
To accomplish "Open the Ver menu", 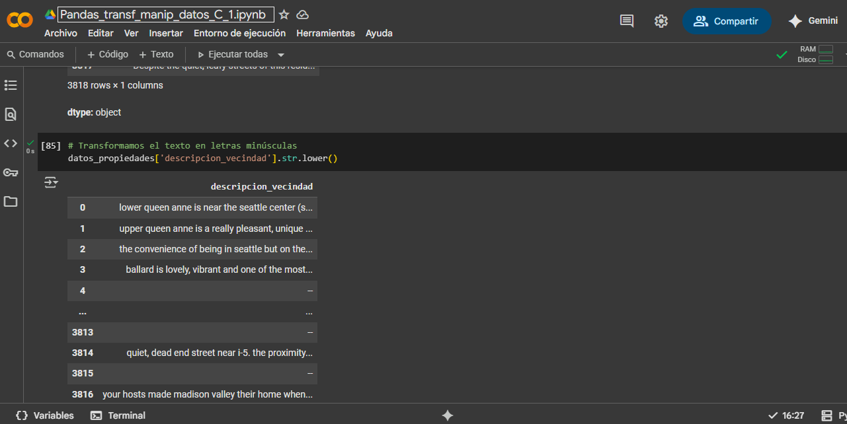I will [132, 33].
